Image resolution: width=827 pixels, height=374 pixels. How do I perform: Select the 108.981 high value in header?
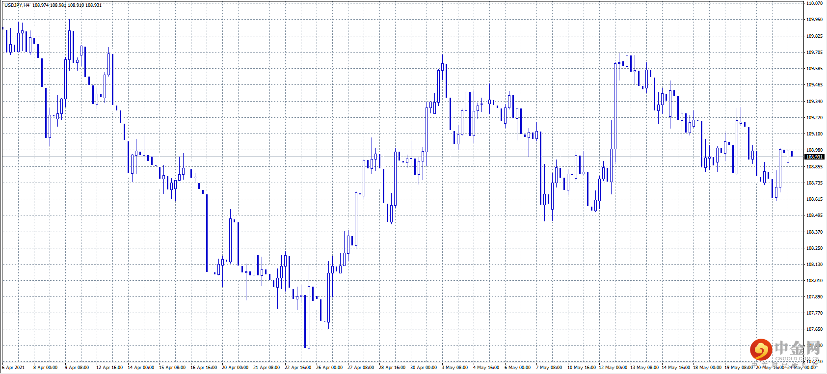[58, 5]
